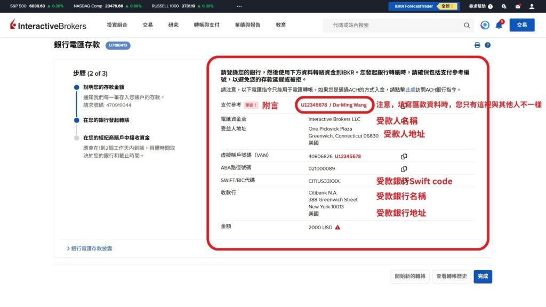Expand the three-dots ticker overflow menu
Image resolution: width=546 pixels, height=307 pixels.
pyautogui.click(x=239, y=6)
